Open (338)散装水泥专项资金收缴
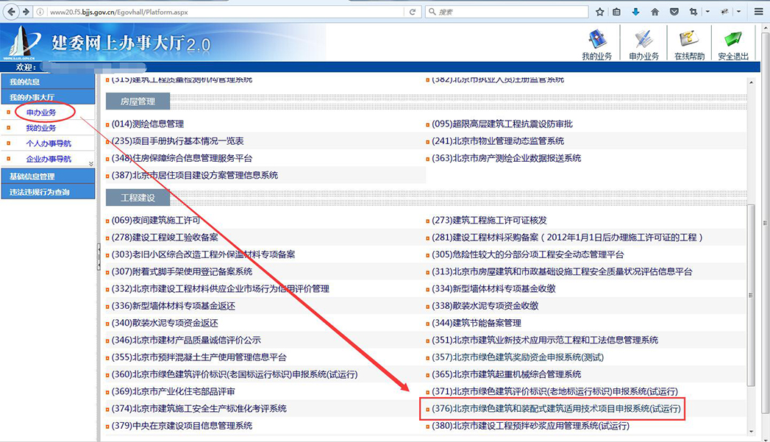Viewport: 770px width, 442px height. (x=485, y=306)
